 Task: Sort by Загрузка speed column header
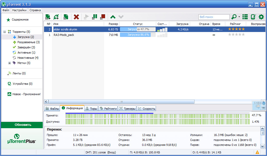click(x=180, y=24)
